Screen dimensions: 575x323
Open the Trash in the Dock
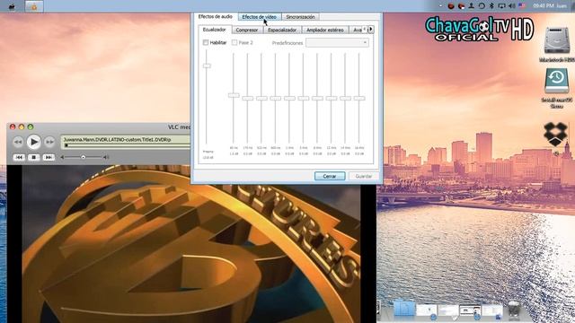(x=514, y=310)
